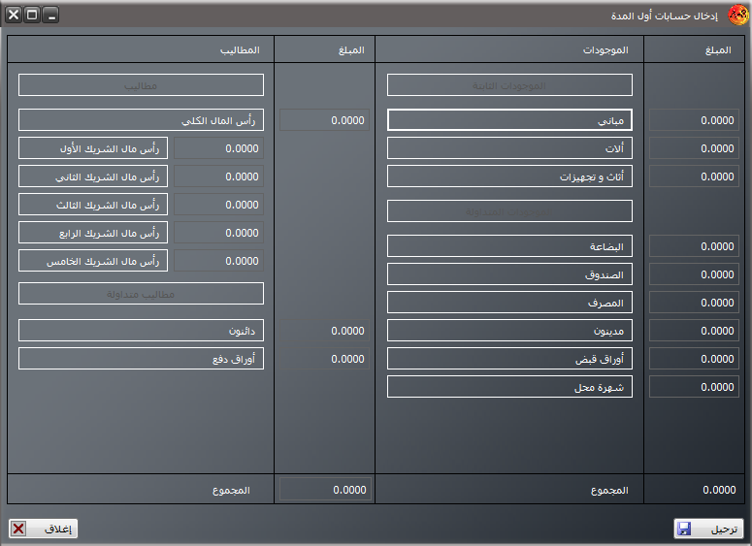752x546 pixels.
Task: Click the ترحيل save button
Action: pyautogui.click(x=710, y=529)
